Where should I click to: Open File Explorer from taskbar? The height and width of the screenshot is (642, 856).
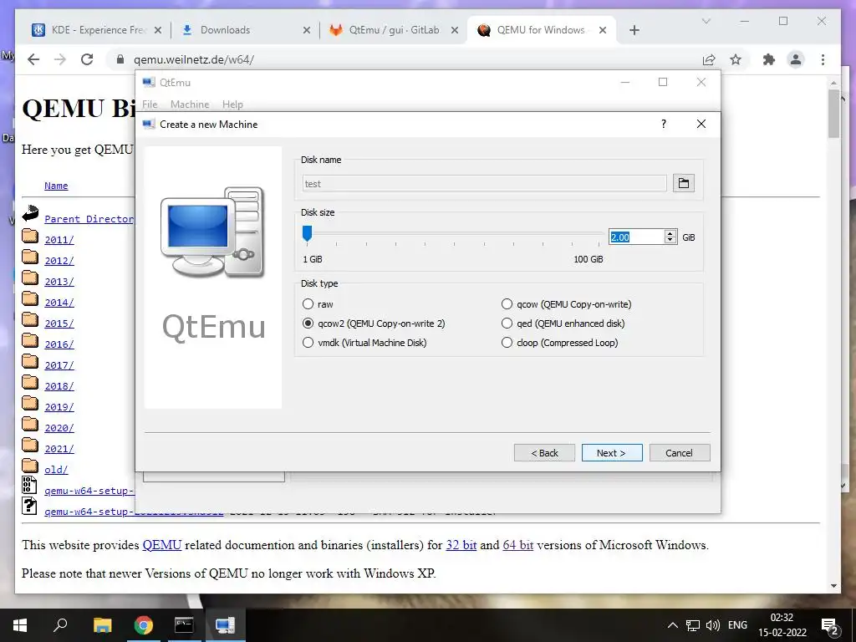tap(102, 625)
